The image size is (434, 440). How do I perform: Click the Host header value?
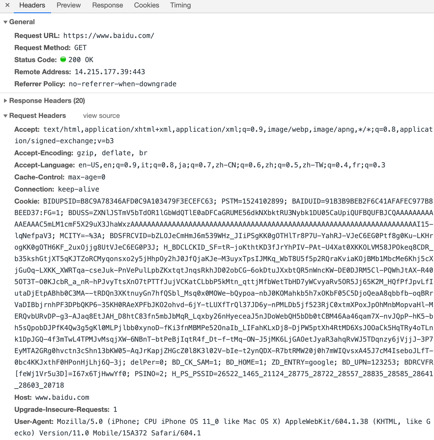click(x=62, y=397)
